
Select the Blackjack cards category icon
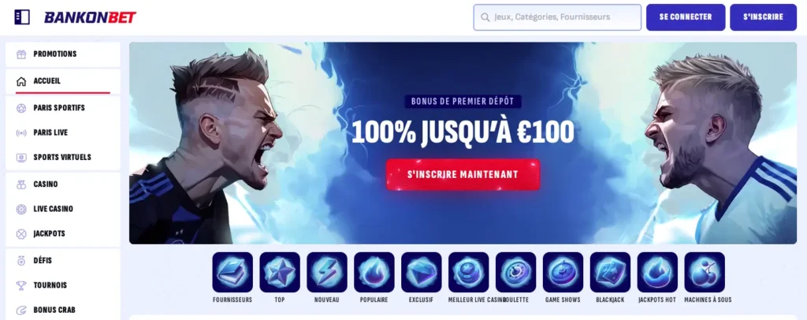[611, 272]
